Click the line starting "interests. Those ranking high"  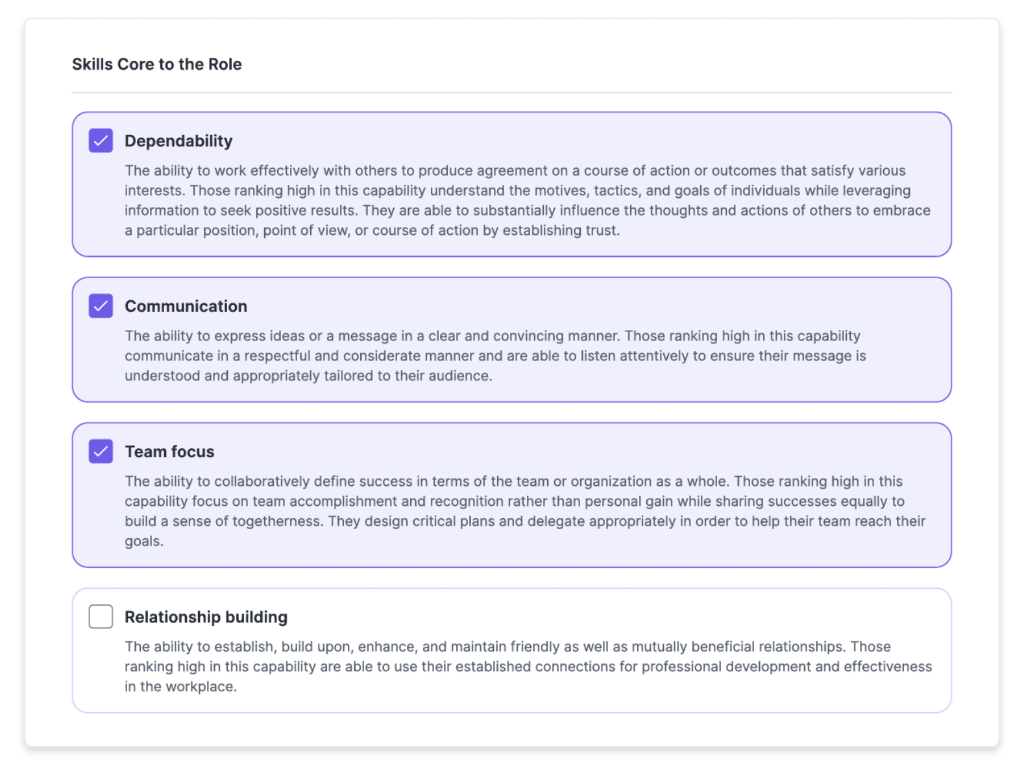click(517, 191)
